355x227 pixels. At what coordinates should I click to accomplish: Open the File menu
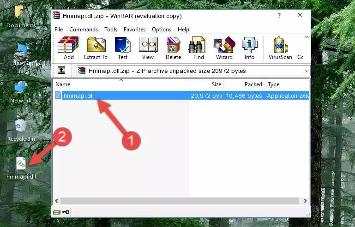point(59,30)
